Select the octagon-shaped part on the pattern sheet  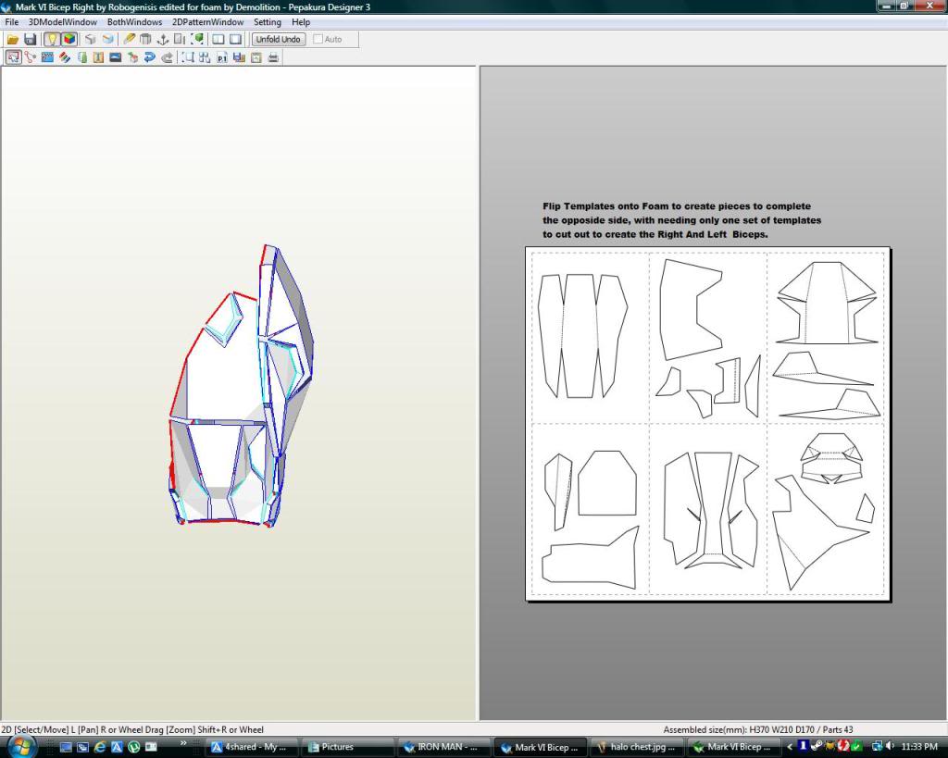[607, 483]
